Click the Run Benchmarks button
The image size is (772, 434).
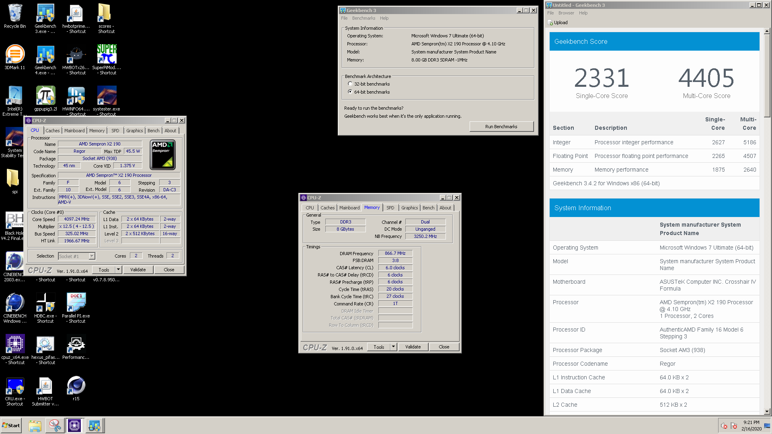click(x=501, y=127)
